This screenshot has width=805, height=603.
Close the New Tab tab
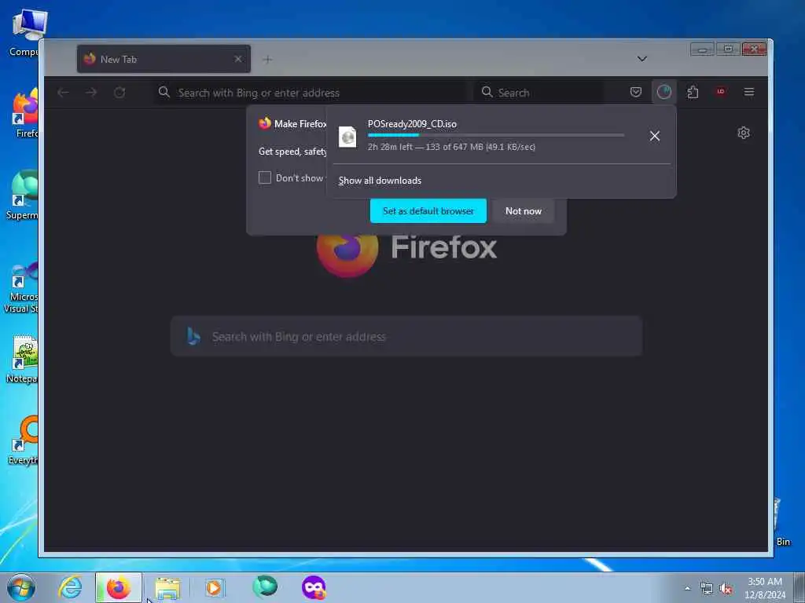point(238,59)
